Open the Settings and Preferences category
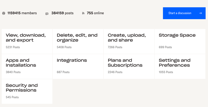208x107 pixels. click(x=174, y=63)
